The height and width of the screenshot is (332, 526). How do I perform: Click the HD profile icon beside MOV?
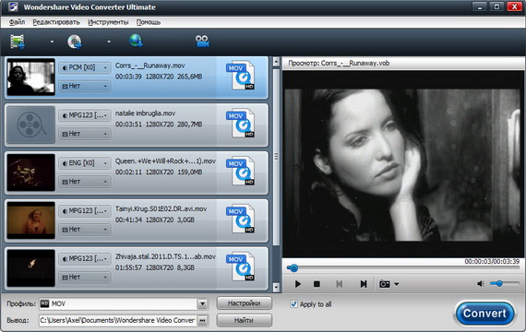point(44,303)
